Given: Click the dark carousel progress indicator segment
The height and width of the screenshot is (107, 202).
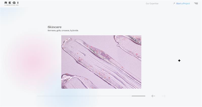Looking at the screenshot, I should (x=138, y=96).
